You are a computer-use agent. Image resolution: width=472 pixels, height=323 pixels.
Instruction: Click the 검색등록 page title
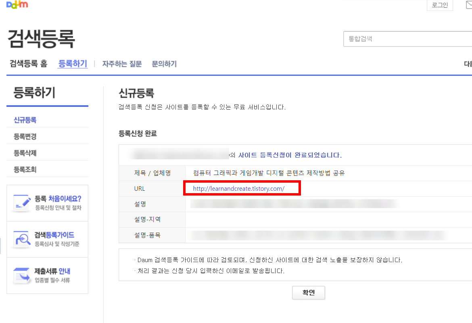tap(41, 39)
